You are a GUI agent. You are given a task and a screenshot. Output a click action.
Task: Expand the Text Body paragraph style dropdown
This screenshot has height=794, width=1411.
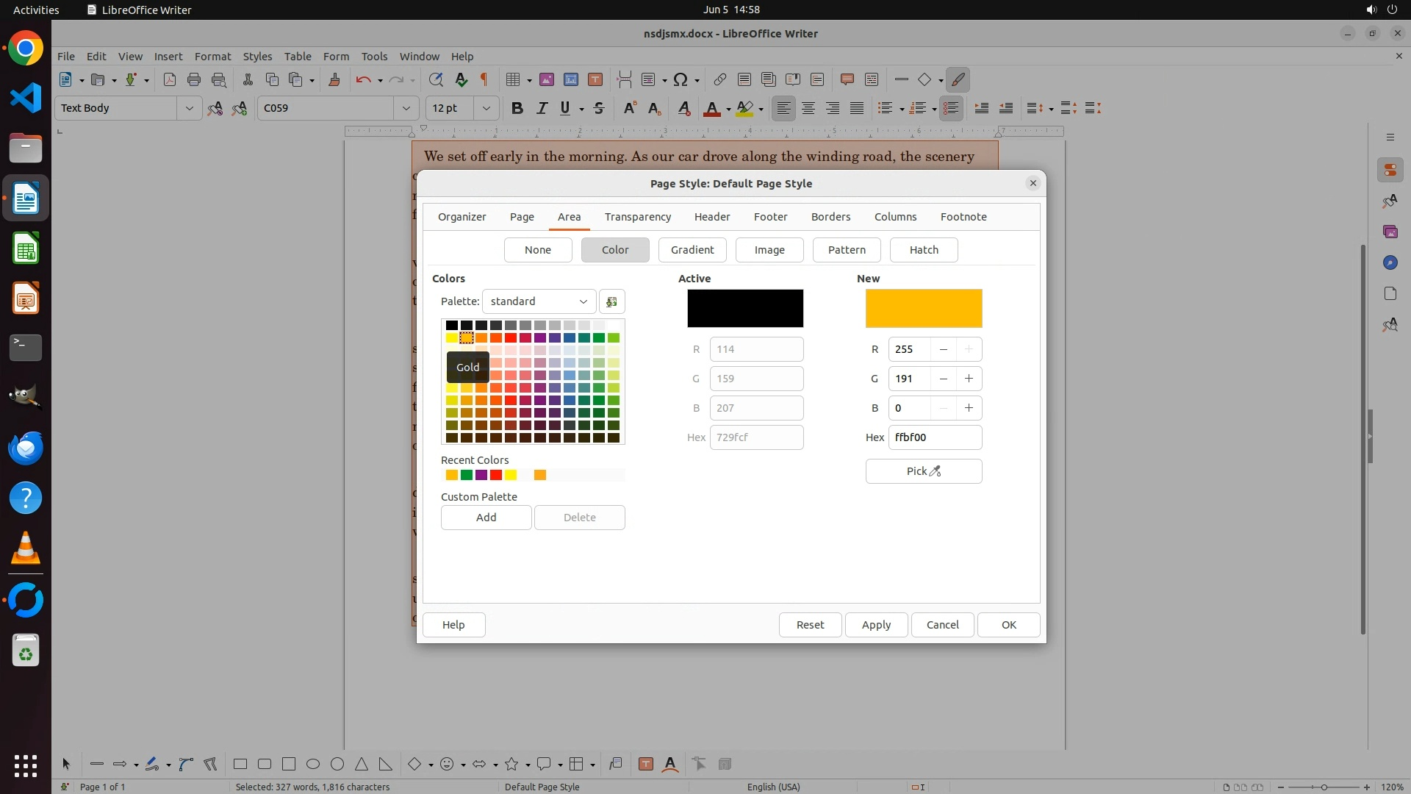pos(189,108)
